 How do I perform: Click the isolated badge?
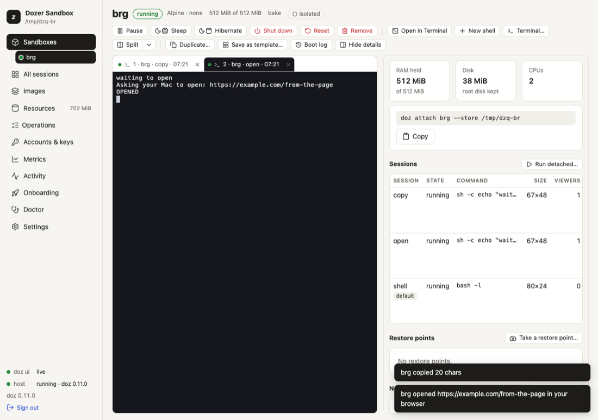(x=306, y=14)
